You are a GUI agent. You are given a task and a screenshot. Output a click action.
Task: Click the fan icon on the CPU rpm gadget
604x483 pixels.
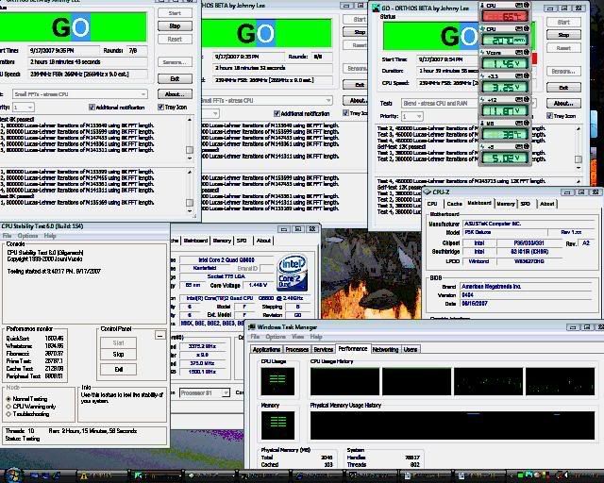(x=482, y=29)
